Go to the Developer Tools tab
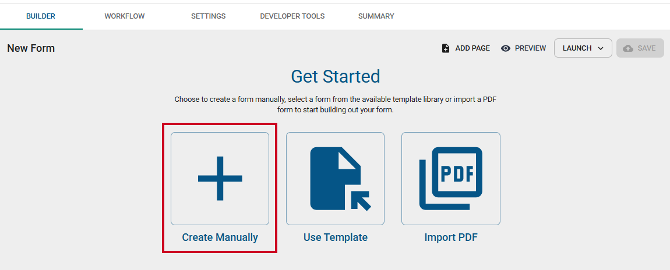Image resolution: width=670 pixels, height=270 pixels. tap(292, 16)
